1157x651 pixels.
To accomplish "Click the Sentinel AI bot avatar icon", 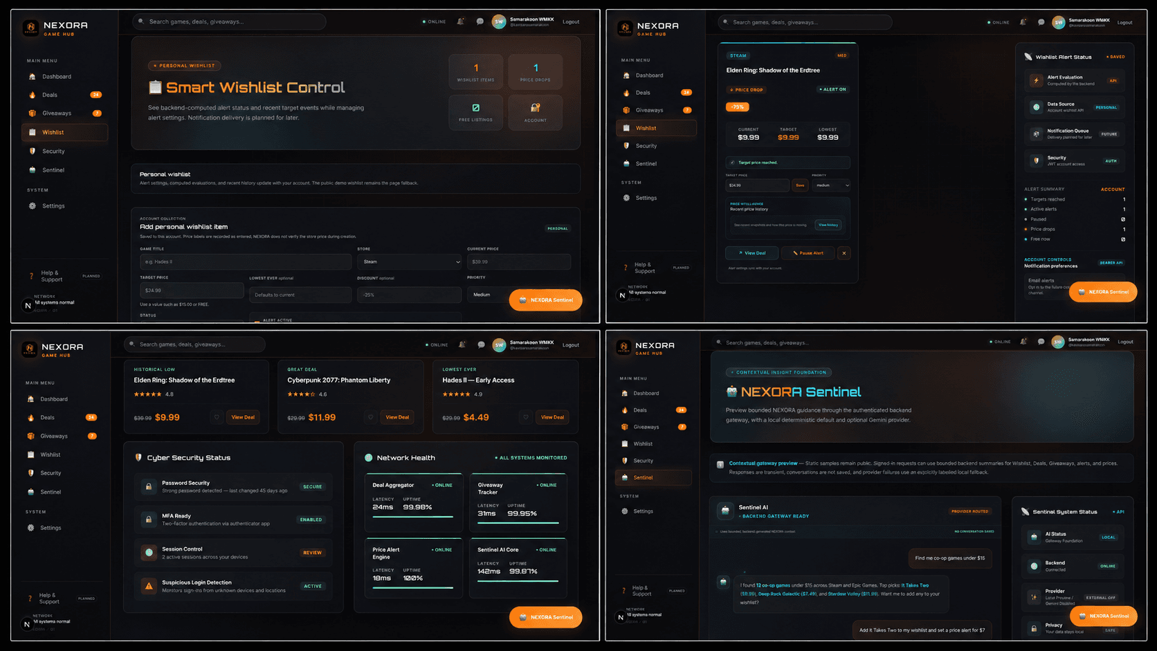I will click(725, 511).
